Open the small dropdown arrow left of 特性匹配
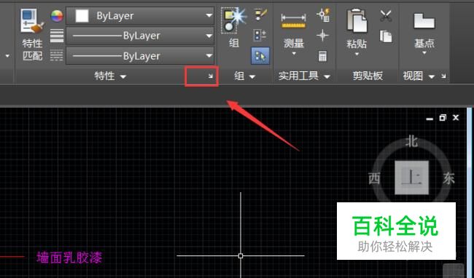The width and height of the screenshot is (474, 278). (7, 56)
